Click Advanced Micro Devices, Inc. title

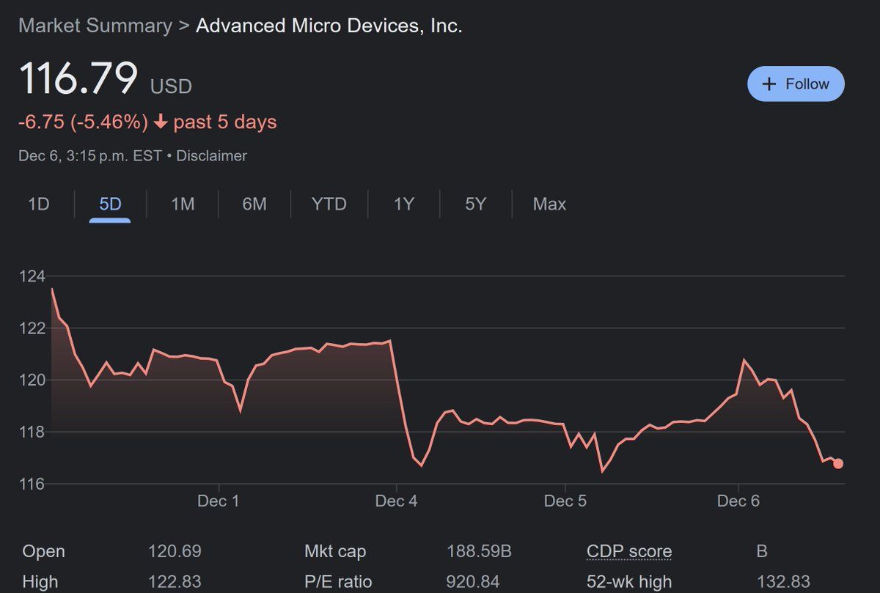[x=329, y=26]
